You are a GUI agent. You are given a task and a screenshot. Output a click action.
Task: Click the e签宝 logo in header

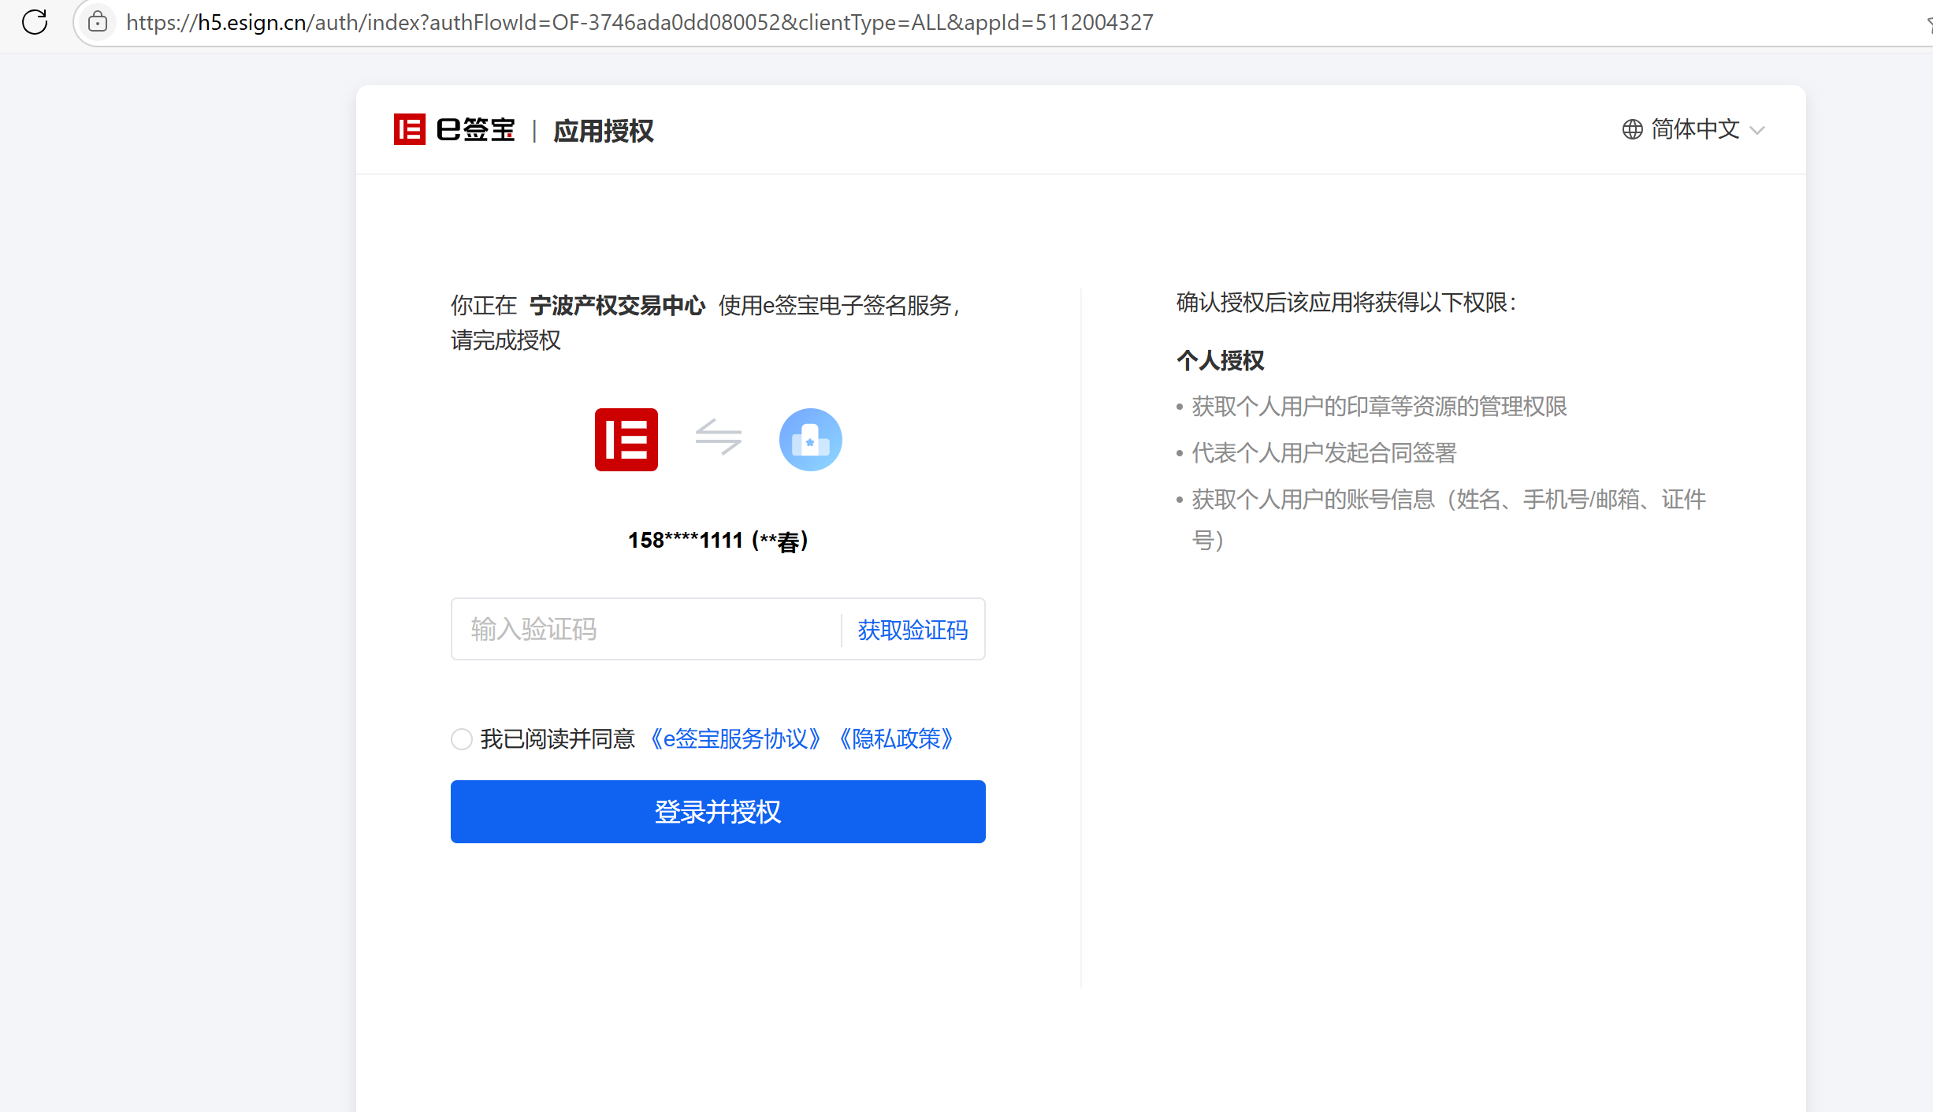[x=455, y=129]
